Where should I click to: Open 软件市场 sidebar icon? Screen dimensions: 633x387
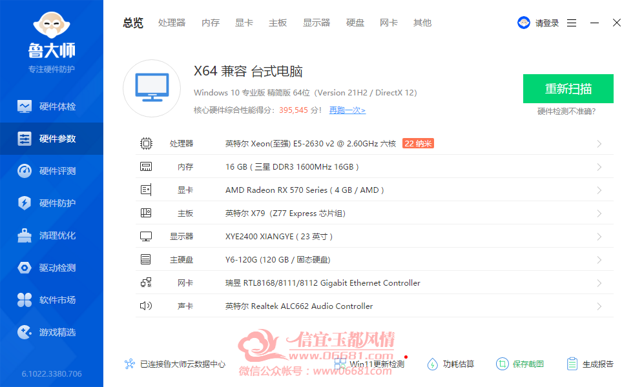[25, 300]
